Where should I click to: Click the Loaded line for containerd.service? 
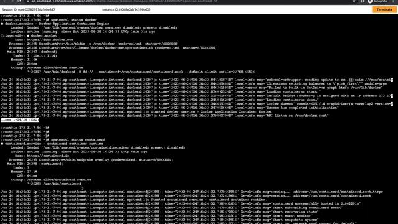click(x=98, y=148)
